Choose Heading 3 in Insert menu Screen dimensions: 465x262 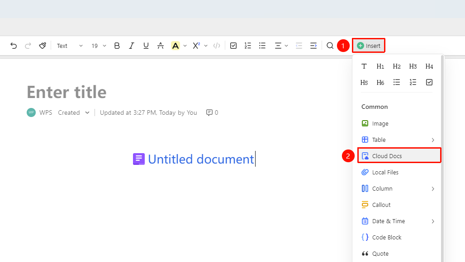pos(413,66)
